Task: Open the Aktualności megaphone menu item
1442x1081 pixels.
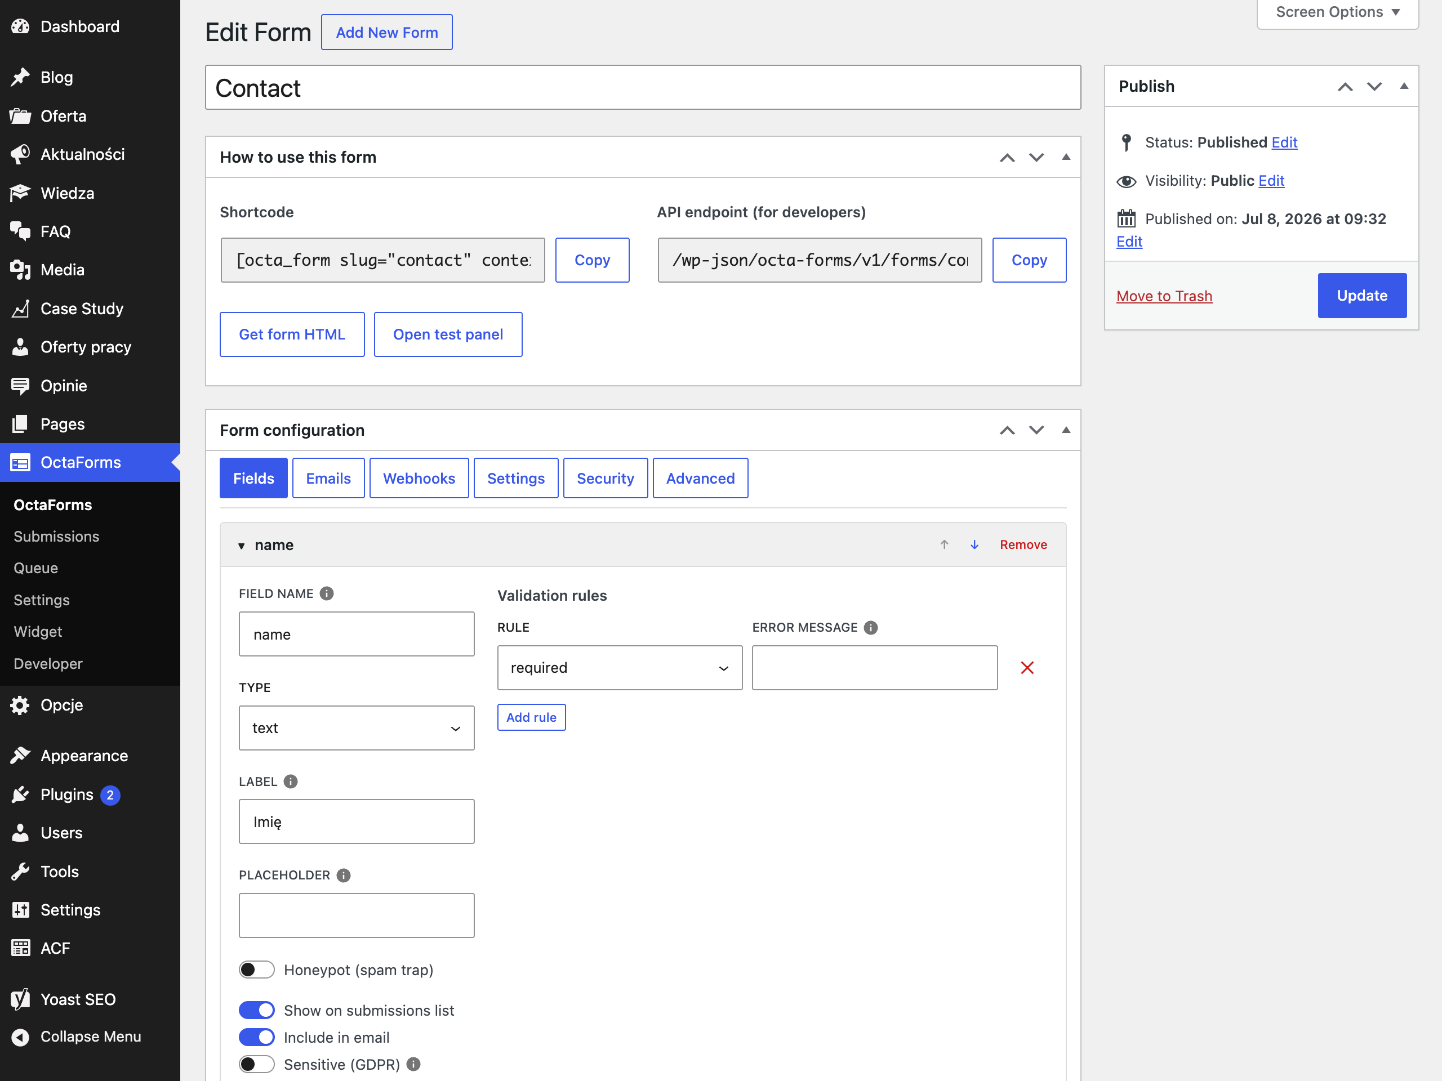Action: 90,154
